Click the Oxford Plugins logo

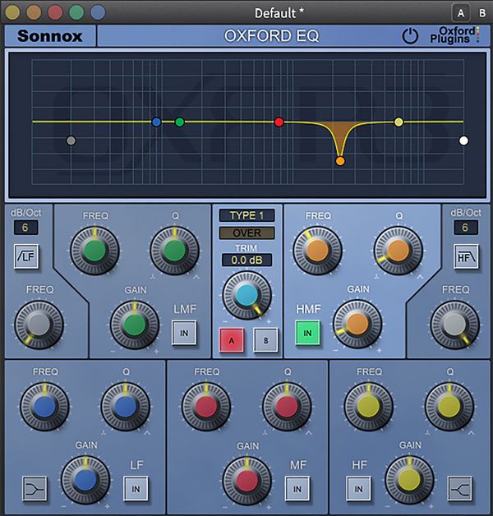[454, 35]
